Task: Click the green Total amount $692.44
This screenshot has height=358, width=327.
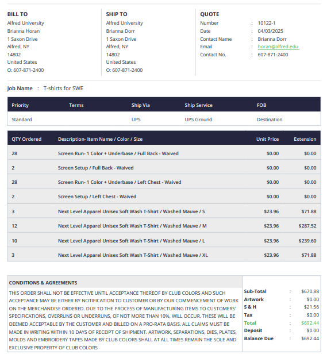Action: click(310, 323)
